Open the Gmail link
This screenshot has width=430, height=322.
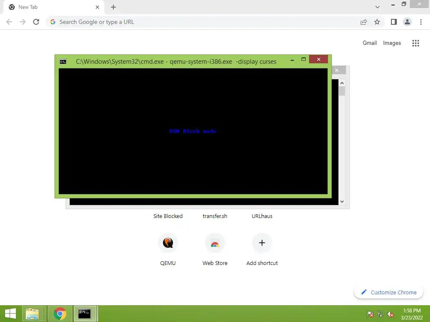pyautogui.click(x=370, y=43)
